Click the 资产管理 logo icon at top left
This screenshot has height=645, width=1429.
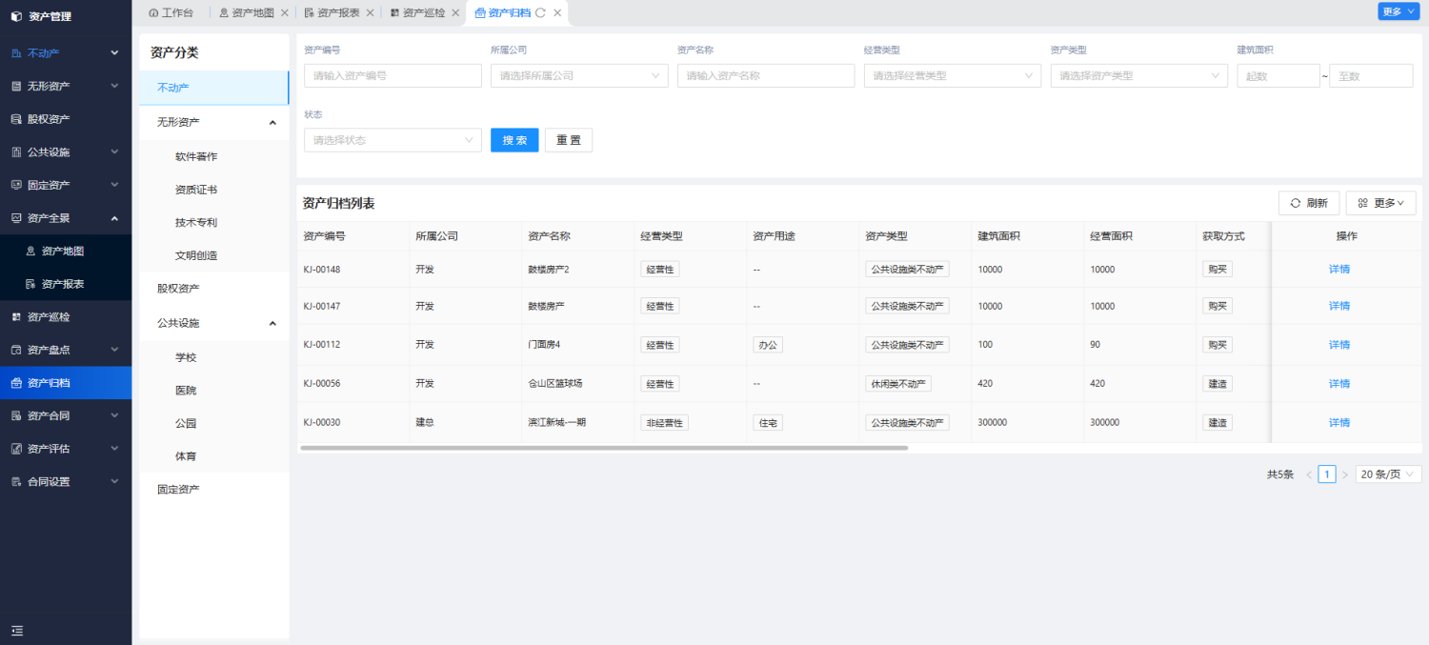pos(16,16)
